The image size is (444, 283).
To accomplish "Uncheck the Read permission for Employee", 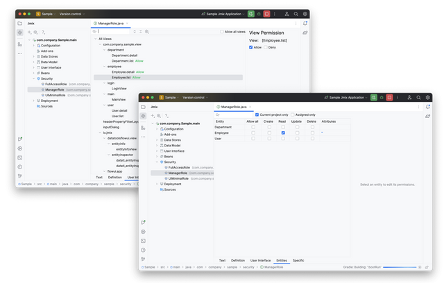I will (283, 132).
